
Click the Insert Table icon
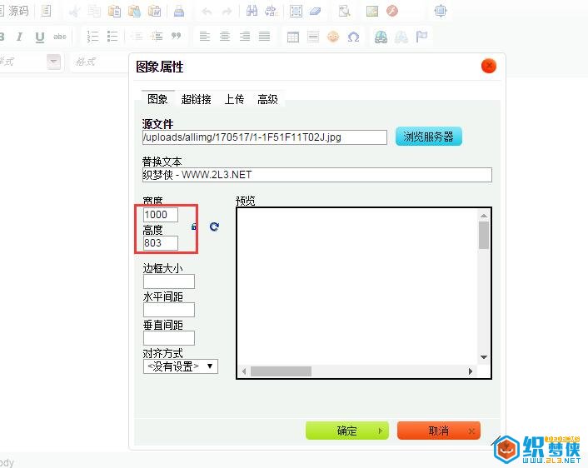[x=292, y=37]
